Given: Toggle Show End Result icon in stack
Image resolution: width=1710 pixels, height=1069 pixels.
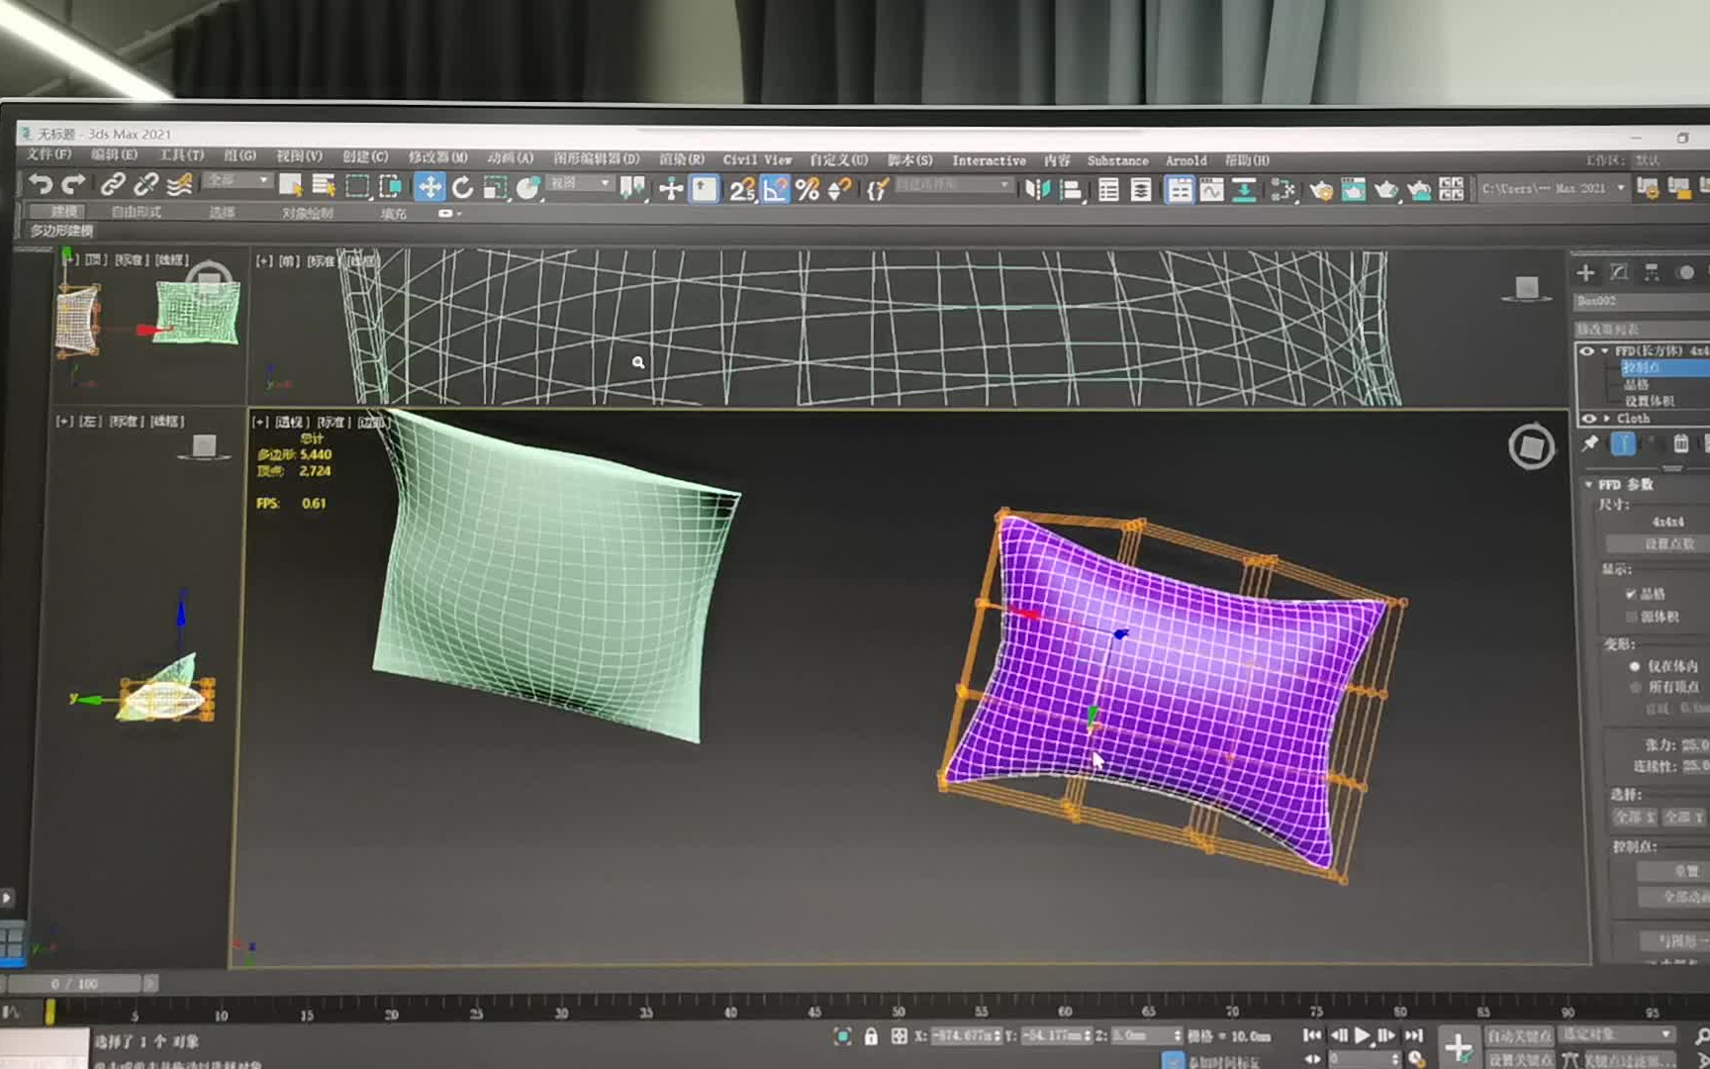Looking at the screenshot, I should click(x=1623, y=443).
